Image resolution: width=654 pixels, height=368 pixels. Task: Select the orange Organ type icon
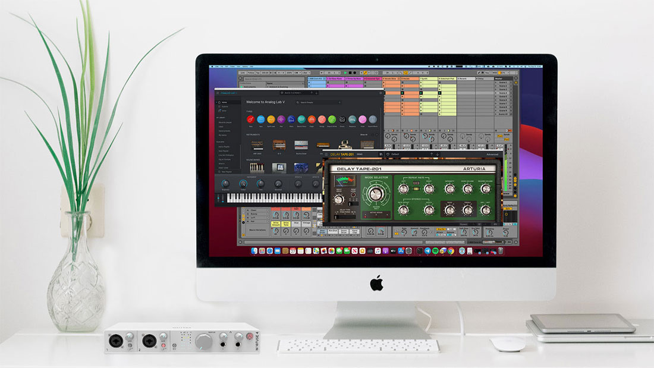(x=312, y=119)
